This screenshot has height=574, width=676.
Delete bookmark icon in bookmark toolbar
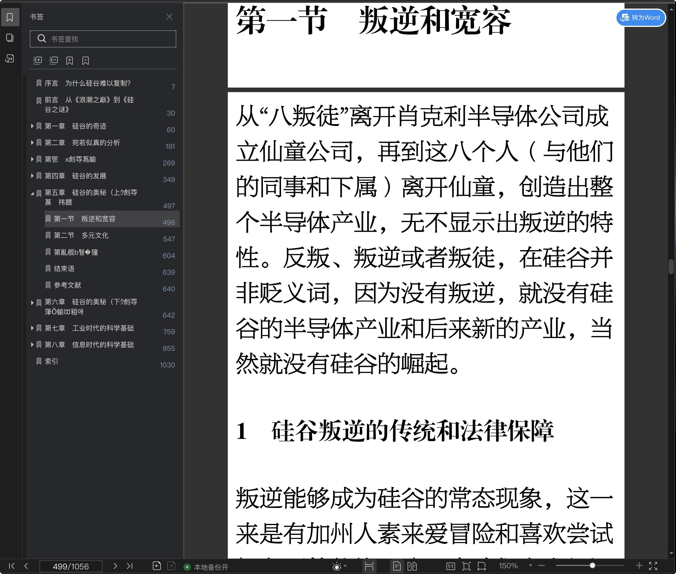coord(86,61)
